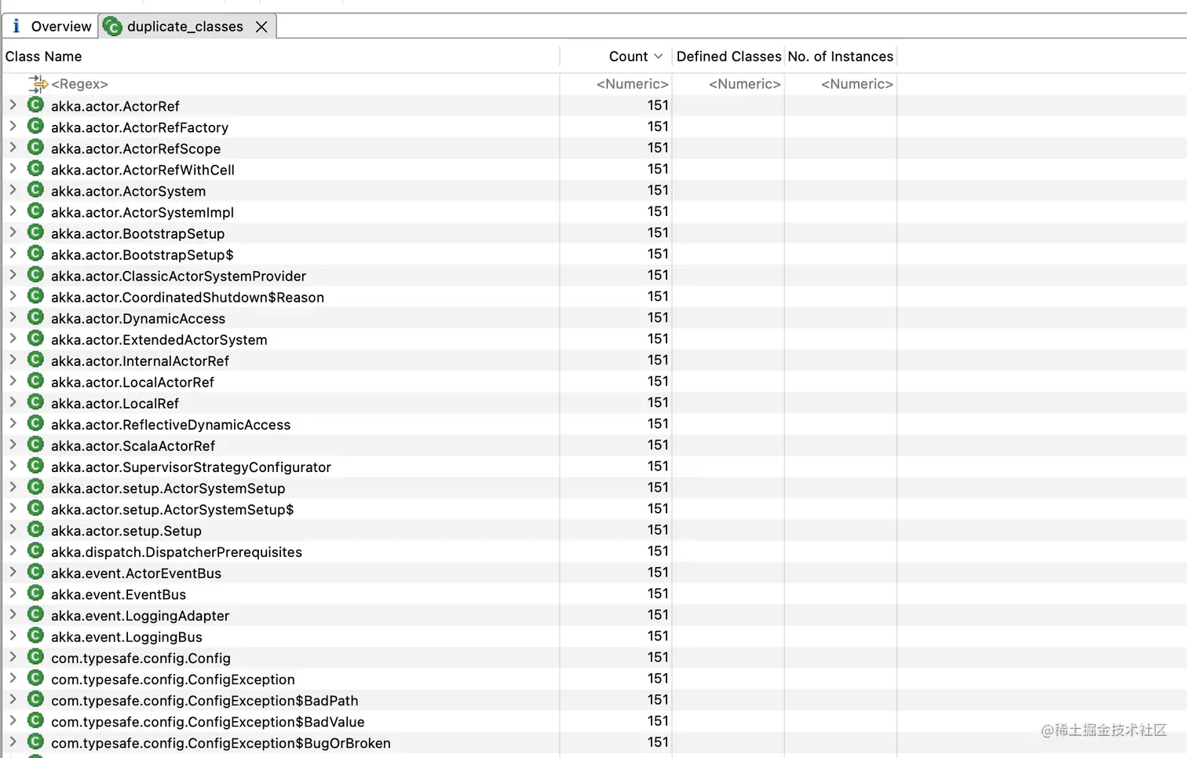Click the Count column sort arrow
Screen dimensions: 1187x758
(658, 57)
